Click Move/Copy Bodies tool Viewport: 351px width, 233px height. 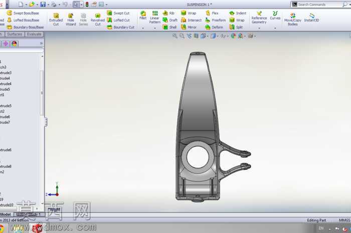292,20
